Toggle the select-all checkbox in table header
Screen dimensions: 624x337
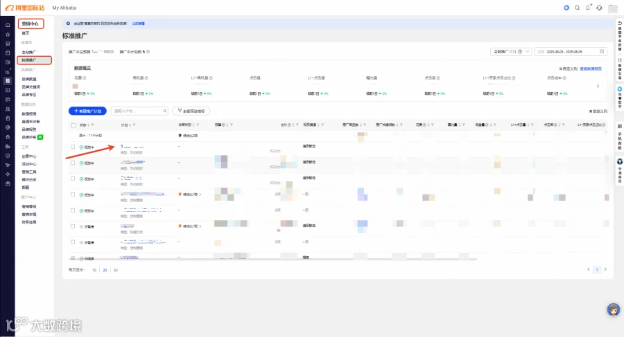tap(73, 125)
